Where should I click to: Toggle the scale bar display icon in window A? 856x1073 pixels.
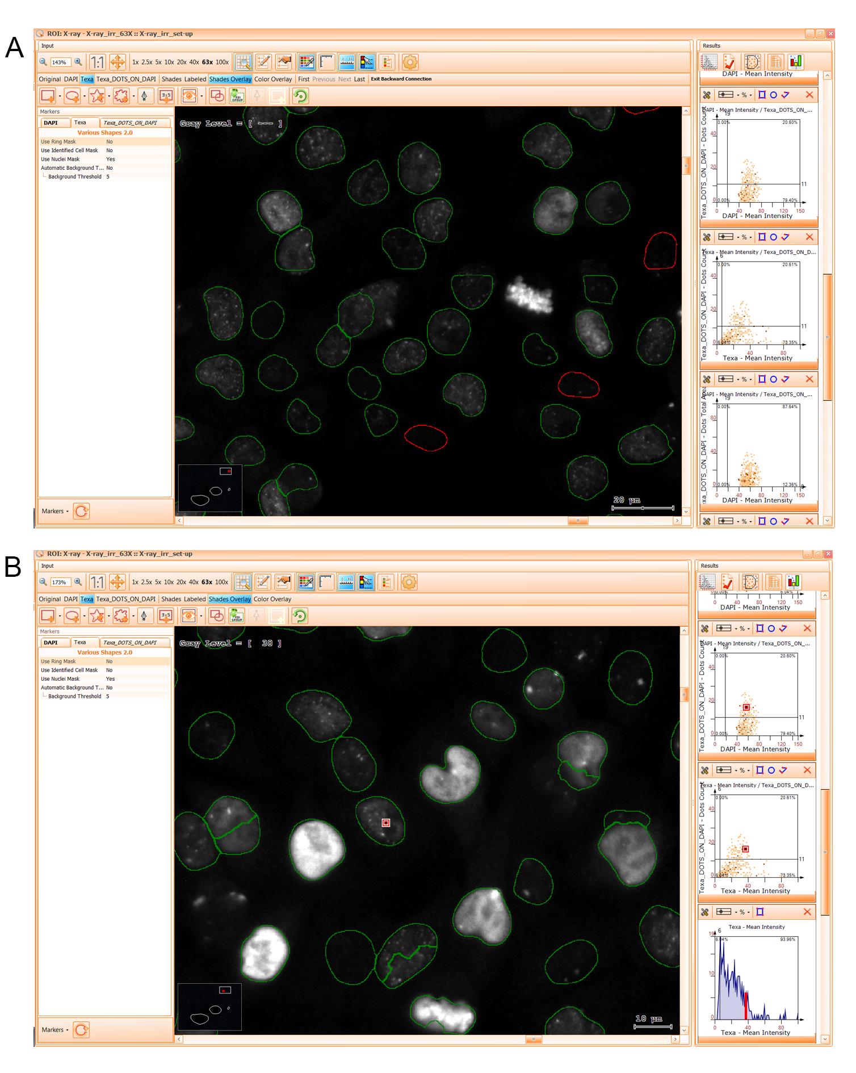(x=327, y=62)
